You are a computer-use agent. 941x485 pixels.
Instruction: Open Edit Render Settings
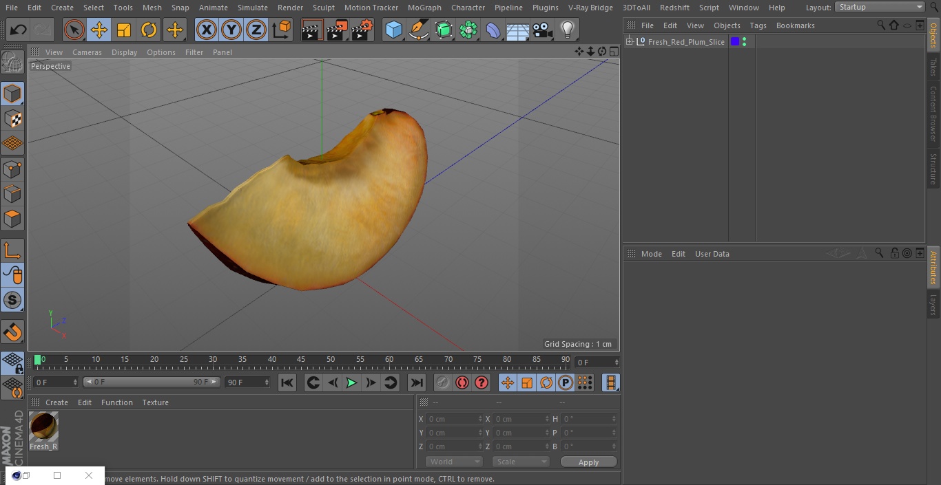362,30
